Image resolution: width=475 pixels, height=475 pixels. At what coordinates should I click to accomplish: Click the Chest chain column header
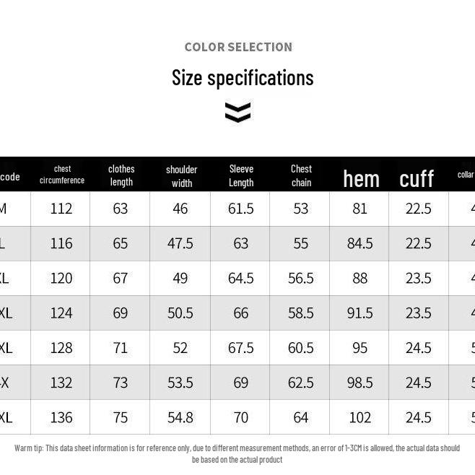[x=301, y=175]
